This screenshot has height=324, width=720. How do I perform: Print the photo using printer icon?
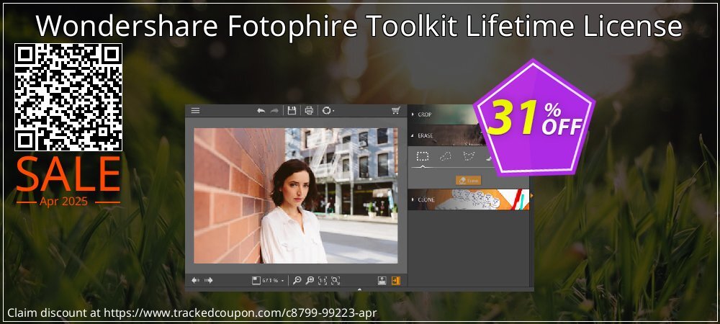(309, 110)
